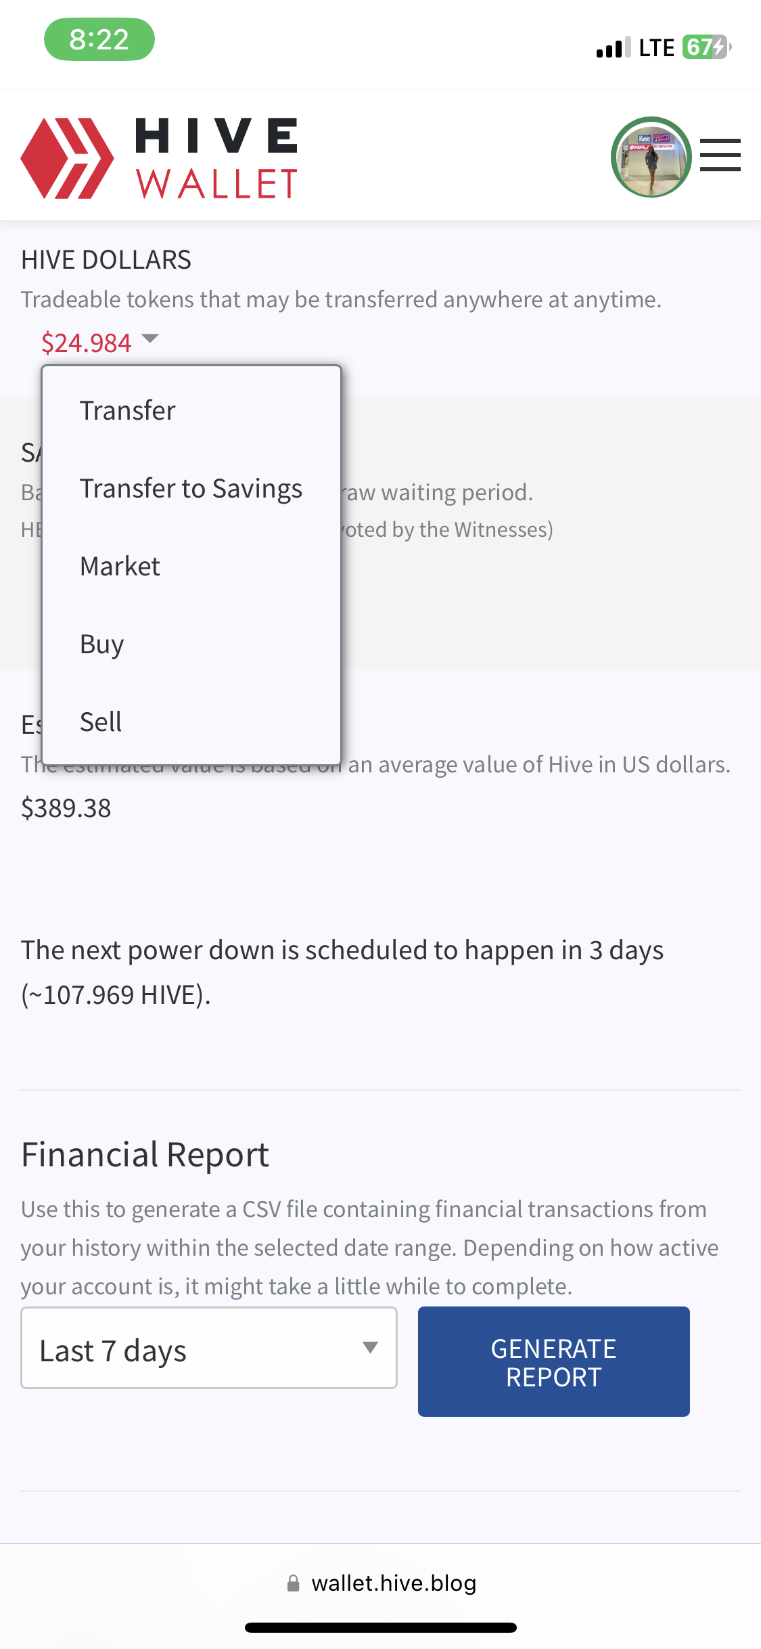Tap the HIVE WALLET title text
The image size is (761, 1649).
click(x=216, y=158)
